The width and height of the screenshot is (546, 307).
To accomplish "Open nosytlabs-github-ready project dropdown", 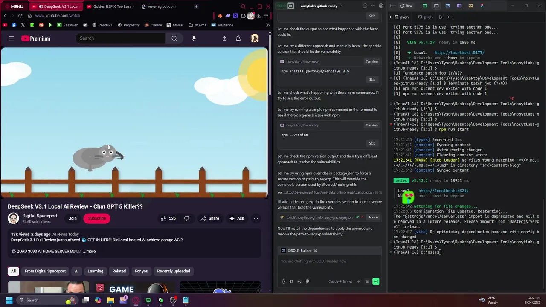I will click(321, 6).
